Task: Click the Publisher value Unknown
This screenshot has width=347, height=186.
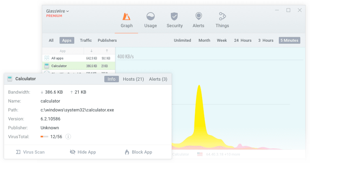Action: [50, 128]
